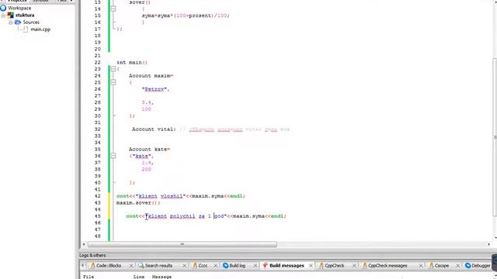Switch to the Code::Blocks log tab
497x279 pixels.
pos(109,266)
